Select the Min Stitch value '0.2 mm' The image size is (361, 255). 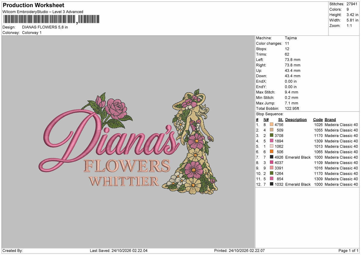[292, 98]
